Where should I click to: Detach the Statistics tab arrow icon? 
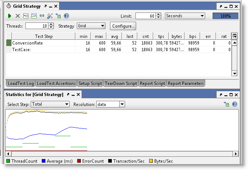click(x=68, y=95)
